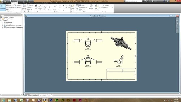This screenshot has width=181, height=102.
Task: Select the SIDE view drawing
Action: pos(119,60)
